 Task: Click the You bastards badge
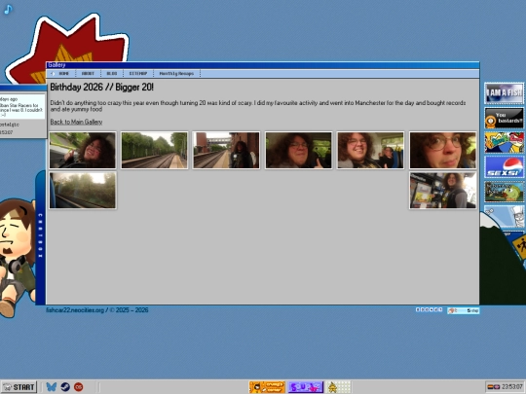tap(504, 118)
